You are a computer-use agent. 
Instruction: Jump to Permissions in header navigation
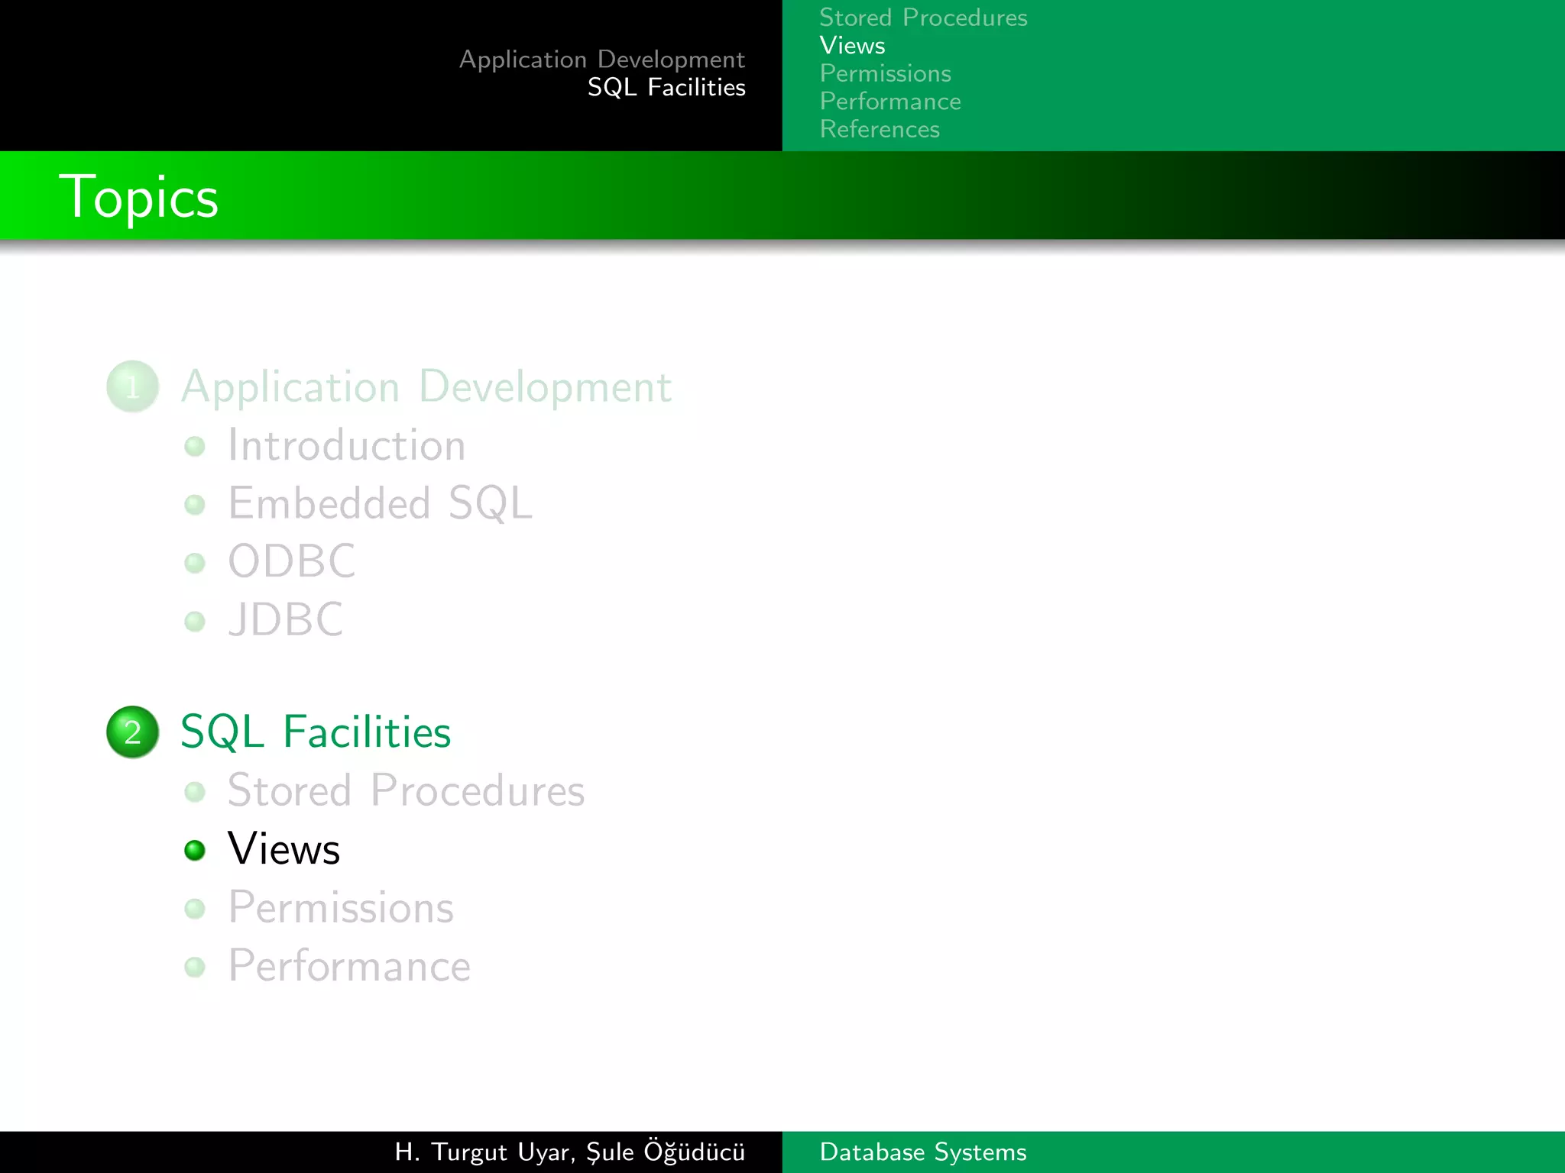tap(885, 73)
